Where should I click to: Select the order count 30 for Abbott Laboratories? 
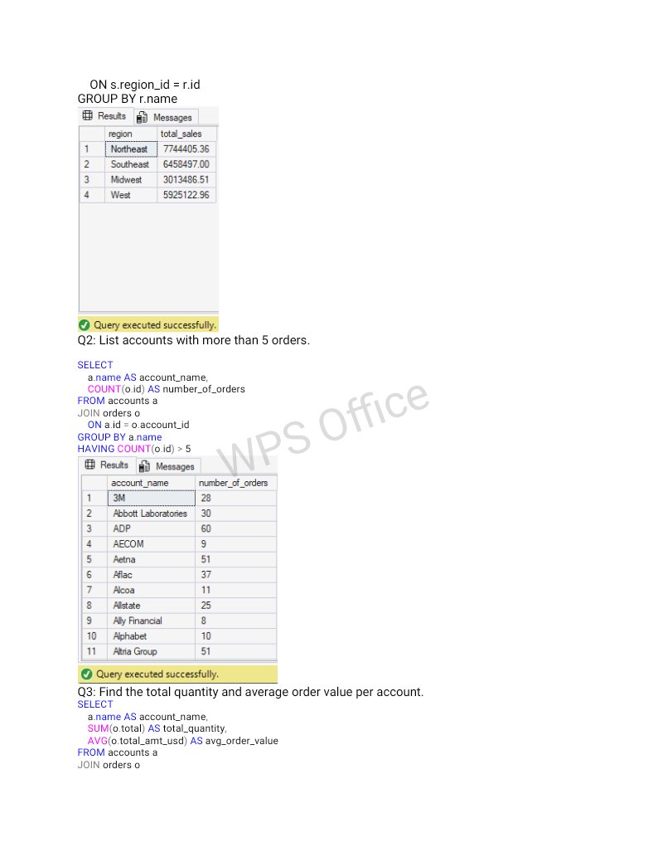235,514
